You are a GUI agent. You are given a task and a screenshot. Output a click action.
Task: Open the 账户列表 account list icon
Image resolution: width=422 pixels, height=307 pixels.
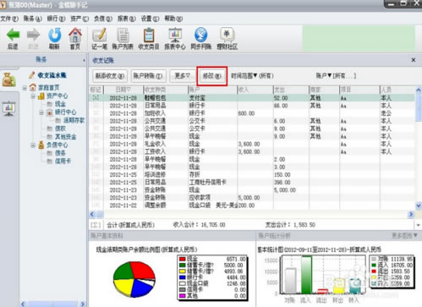[123, 35]
